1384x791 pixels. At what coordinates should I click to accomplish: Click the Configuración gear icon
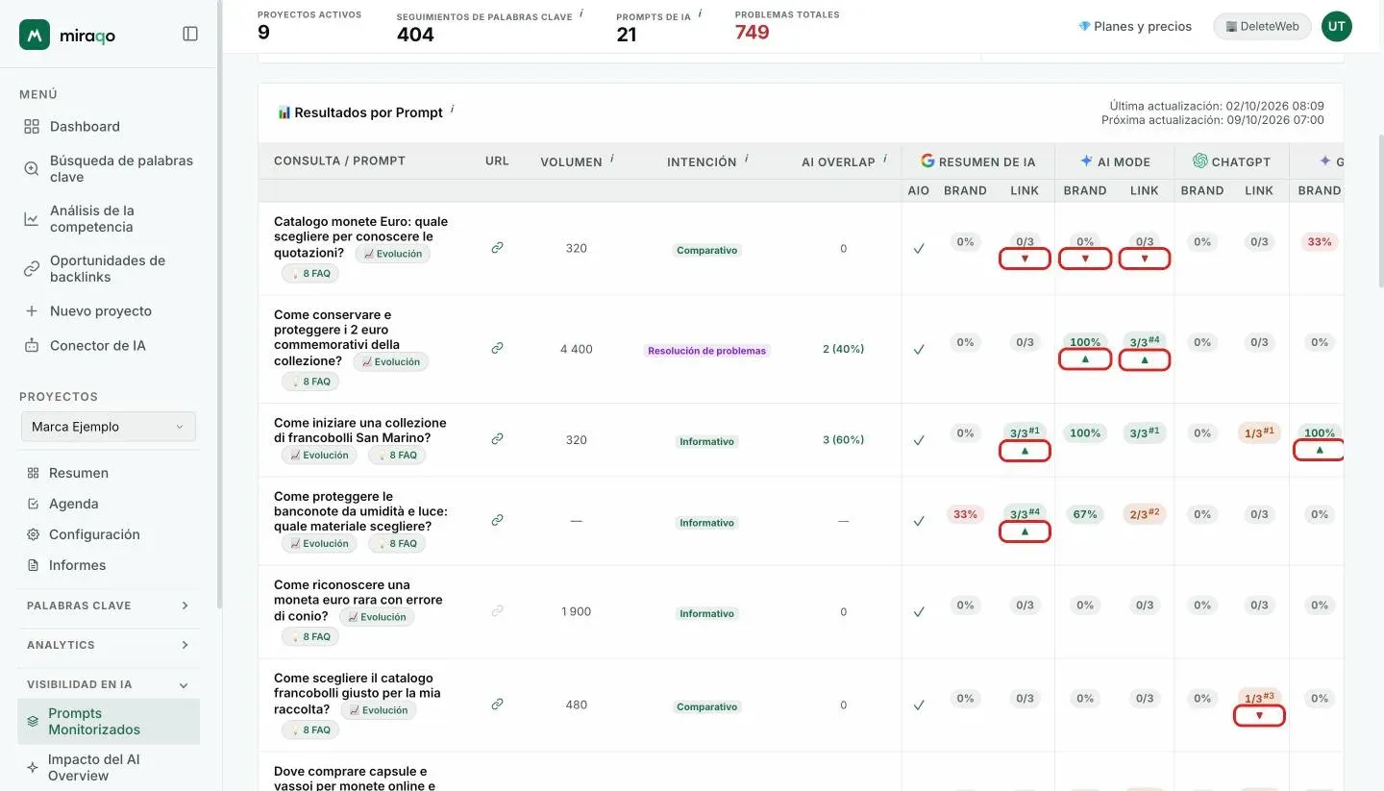click(x=34, y=534)
